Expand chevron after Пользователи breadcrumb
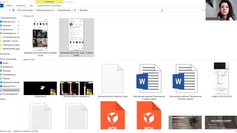Screen dimensions: 237x133 click(x=72, y=10)
